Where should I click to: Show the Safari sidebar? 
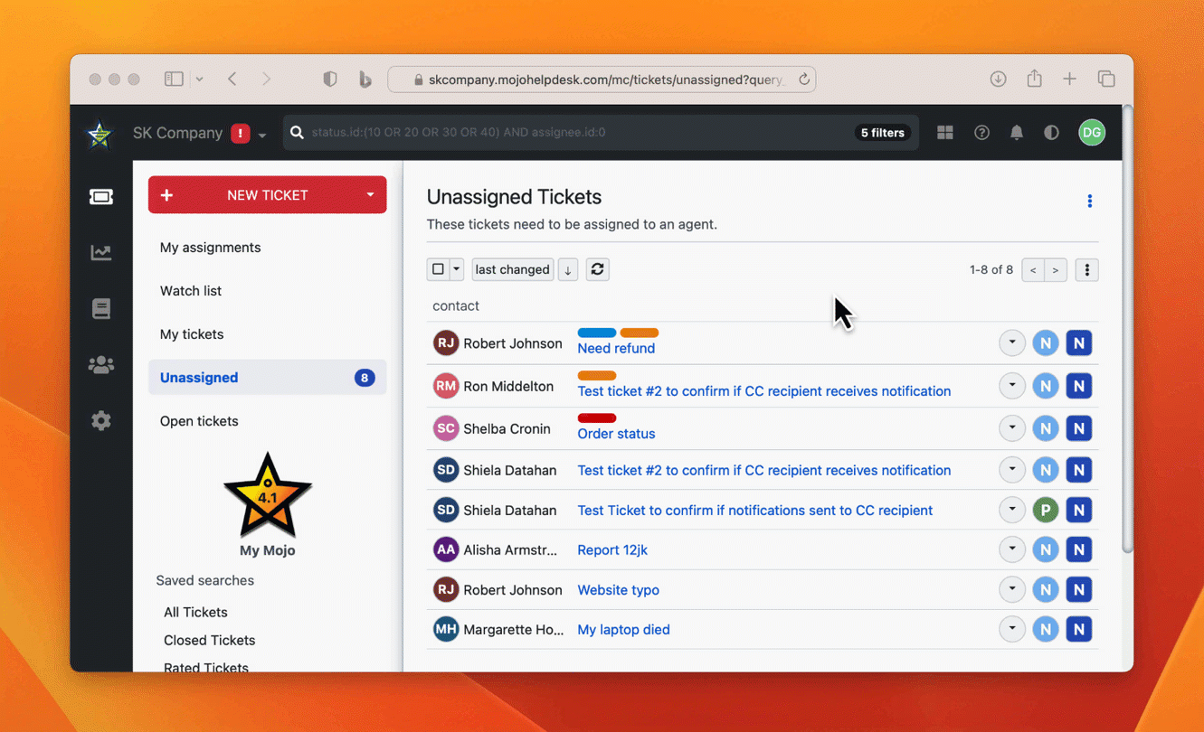click(174, 80)
